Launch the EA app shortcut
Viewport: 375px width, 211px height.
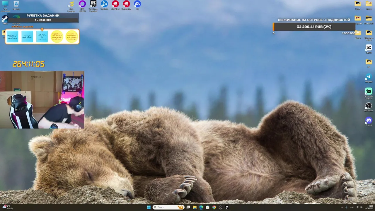coord(137,5)
